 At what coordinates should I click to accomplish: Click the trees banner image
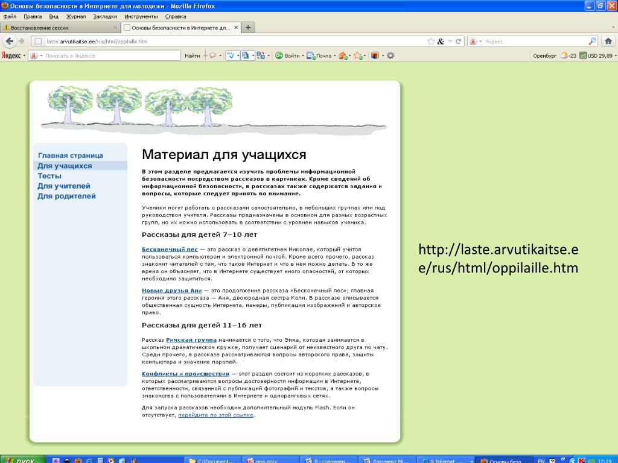click(215, 110)
